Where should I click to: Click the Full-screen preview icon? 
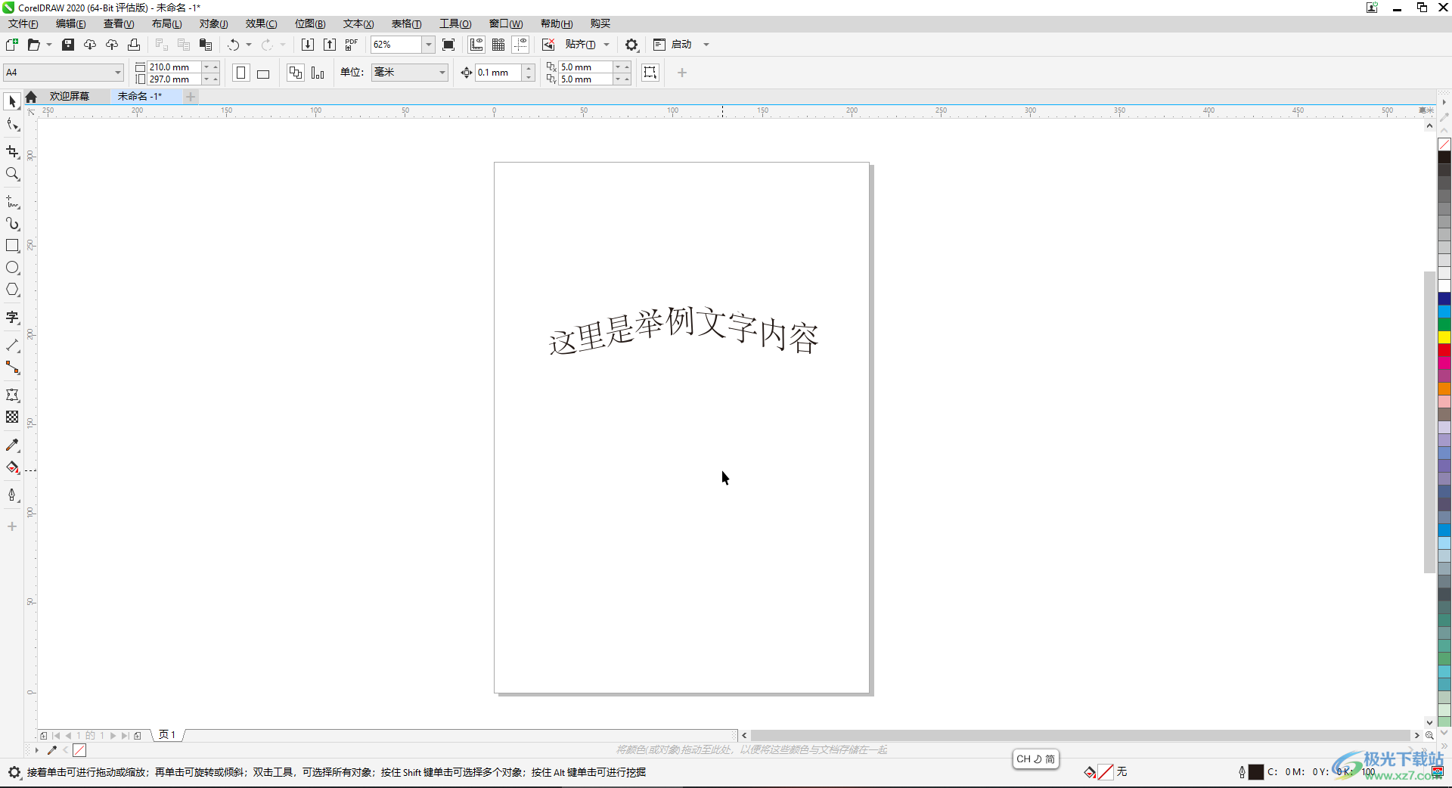448,45
